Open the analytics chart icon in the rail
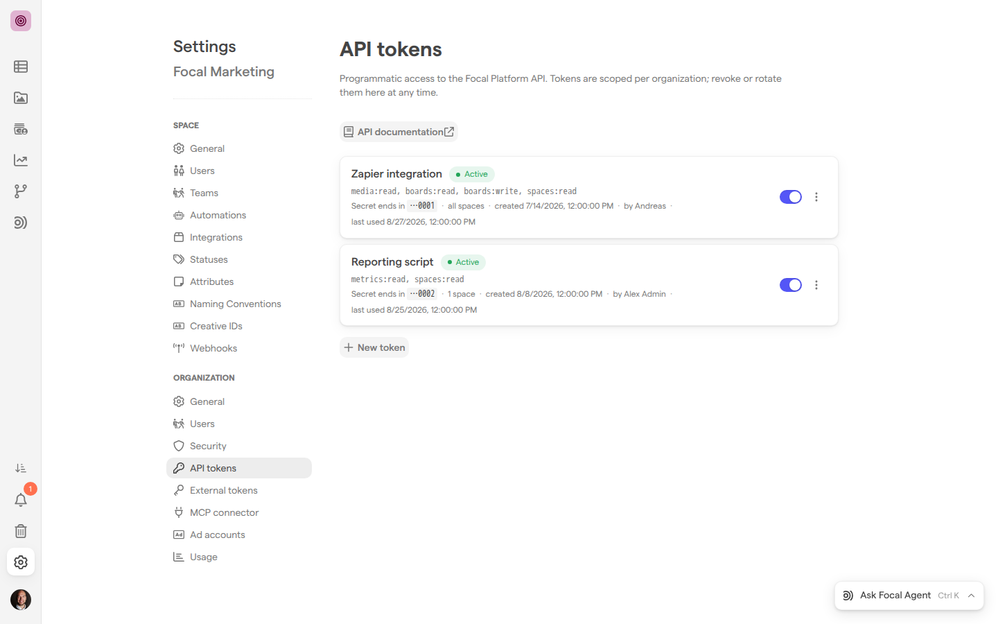Image resolution: width=998 pixels, height=624 pixels. [x=21, y=160]
